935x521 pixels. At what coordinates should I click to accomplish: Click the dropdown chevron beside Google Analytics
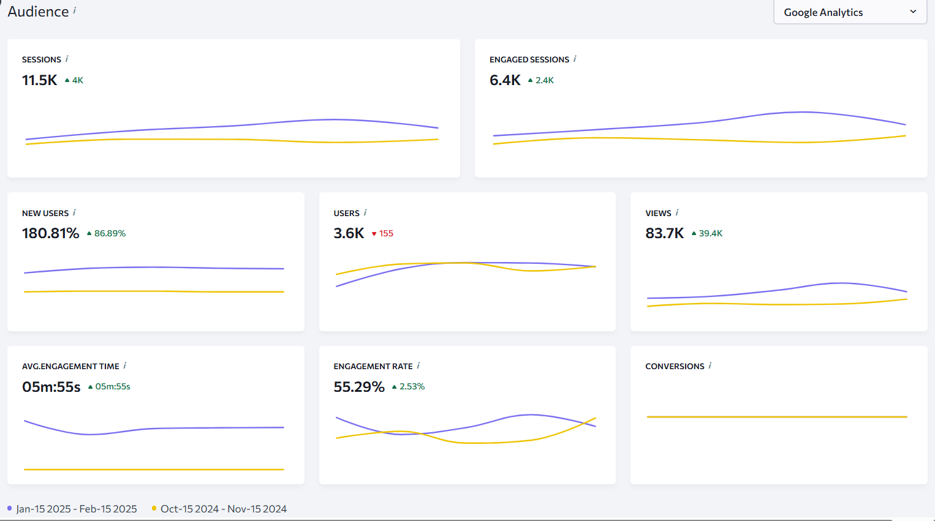tap(913, 12)
